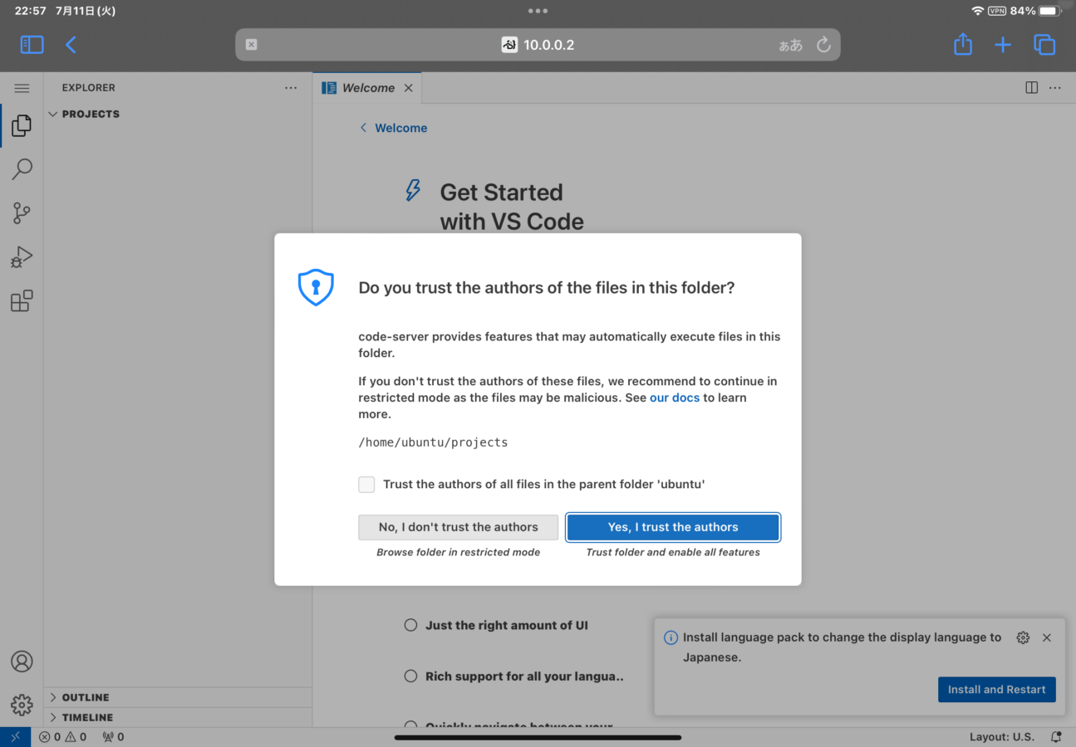Click errors and warnings status indicator
The width and height of the screenshot is (1076, 747).
[x=62, y=737]
